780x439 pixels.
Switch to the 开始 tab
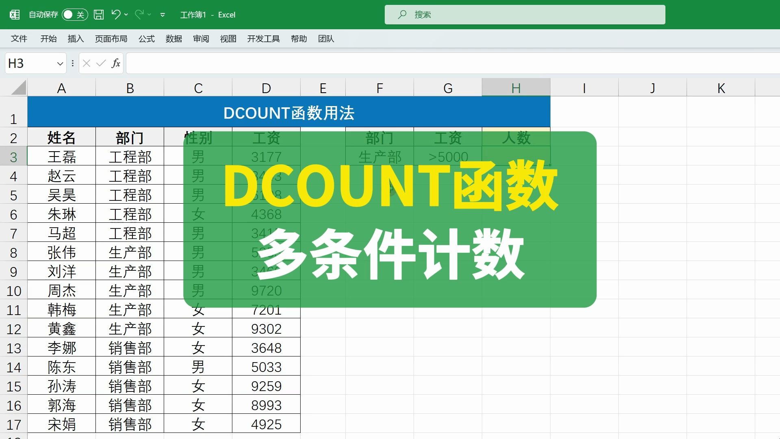point(49,39)
